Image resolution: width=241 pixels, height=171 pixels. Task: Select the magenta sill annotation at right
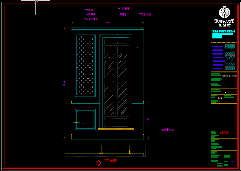(x=167, y=130)
